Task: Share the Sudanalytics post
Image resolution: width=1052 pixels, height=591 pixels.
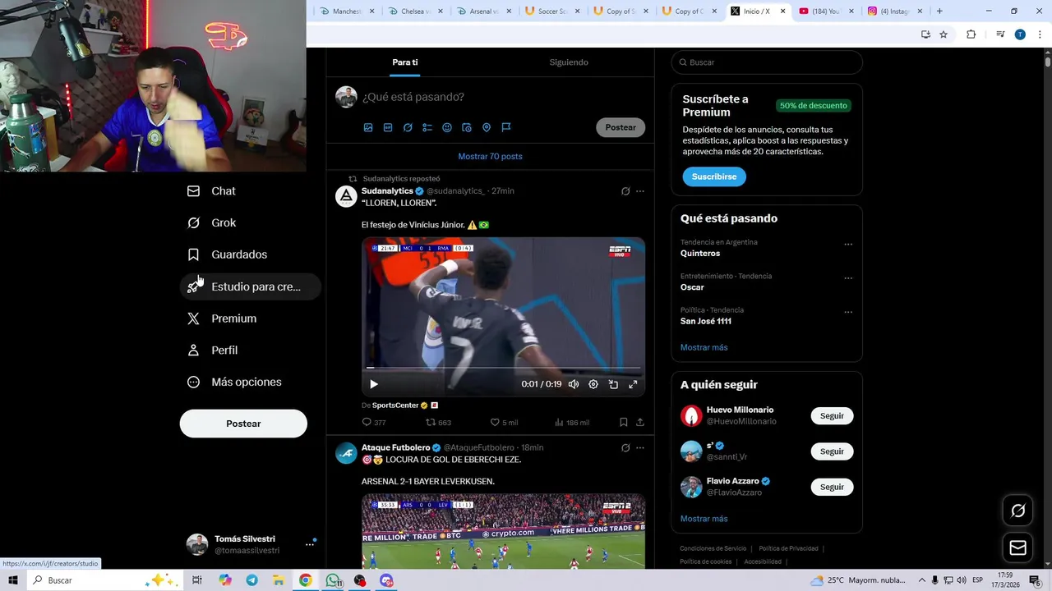Action: (640, 422)
